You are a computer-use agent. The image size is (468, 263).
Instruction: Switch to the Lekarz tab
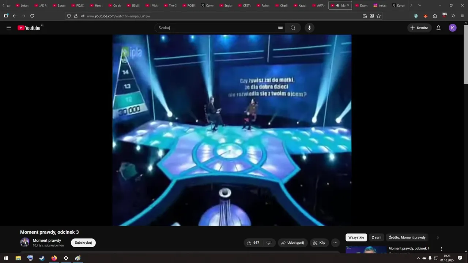tap(22, 5)
